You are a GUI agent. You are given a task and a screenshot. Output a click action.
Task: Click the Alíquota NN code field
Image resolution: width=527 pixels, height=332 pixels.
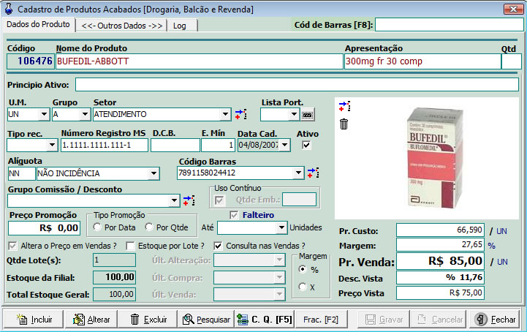pyautogui.click(x=21, y=173)
